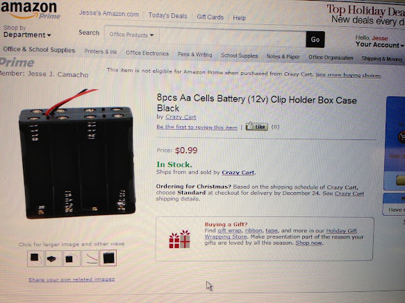Go to the Printers & Ink category tab

(101, 51)
